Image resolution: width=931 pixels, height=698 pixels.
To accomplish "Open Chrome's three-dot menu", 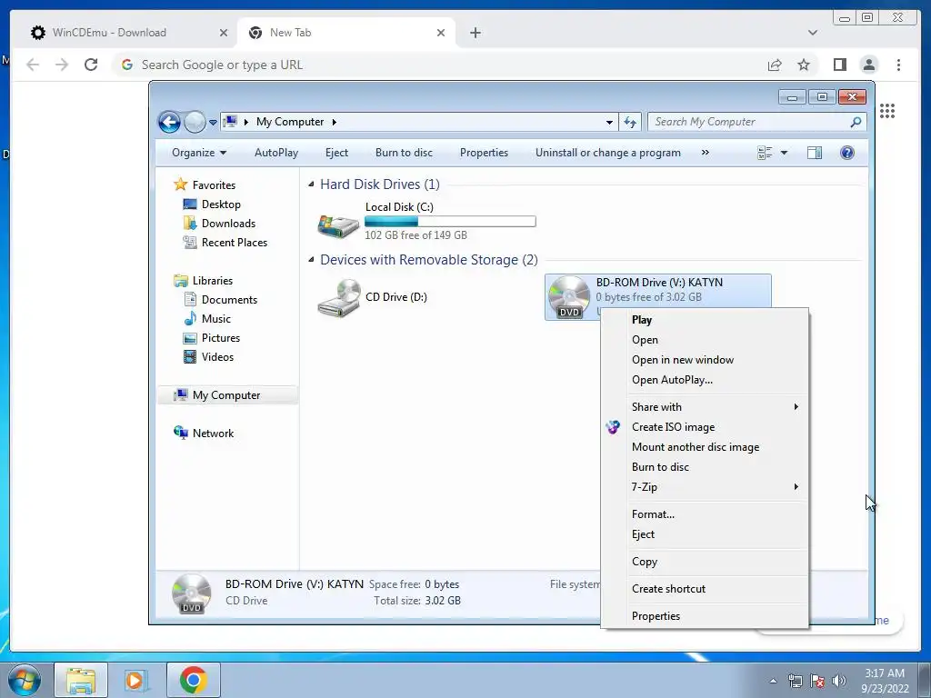I will point(898,65).
